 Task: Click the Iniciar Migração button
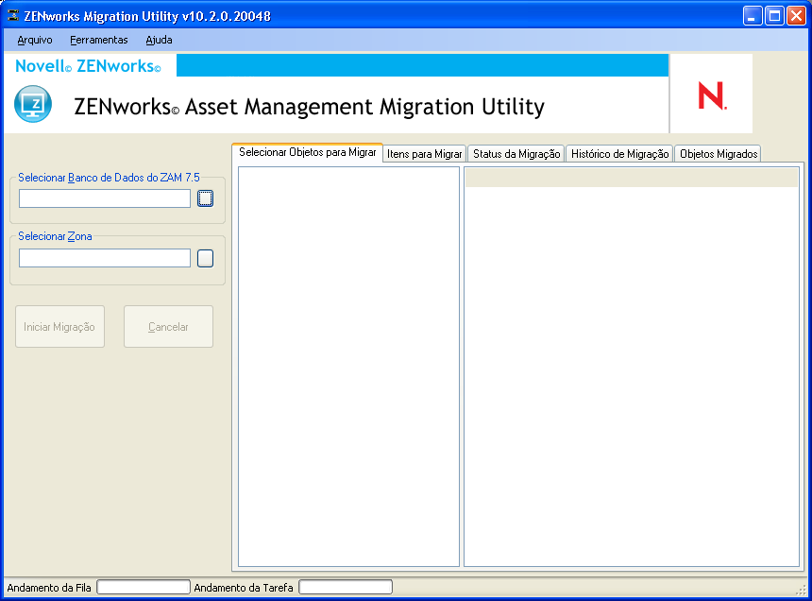[x=59, y=326]
